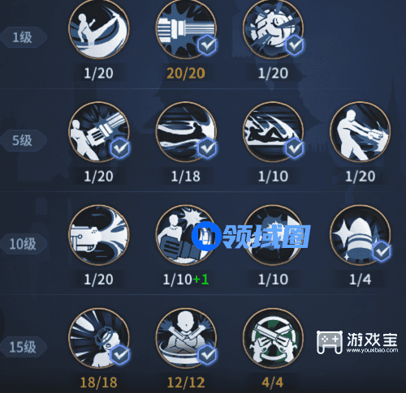Viewport: 406px width, 393px height.
Task: Toggle checkmark badge on gatling gun skill
Action: pyautogui.click(x=207, y=45)
